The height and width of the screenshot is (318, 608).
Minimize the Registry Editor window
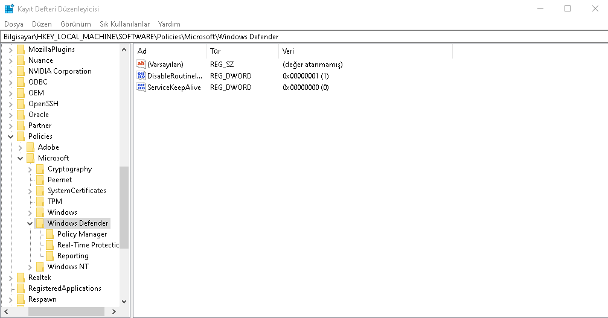tap(540, 8)
